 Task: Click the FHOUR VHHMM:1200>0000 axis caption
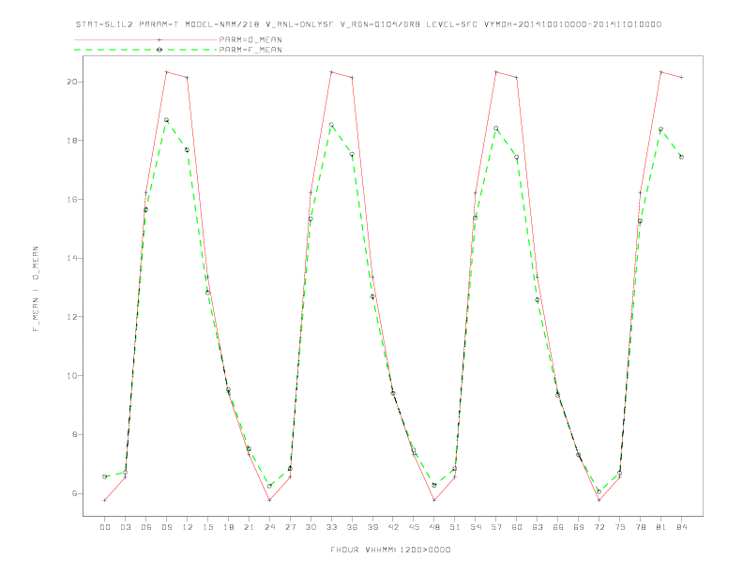(390, 550)
